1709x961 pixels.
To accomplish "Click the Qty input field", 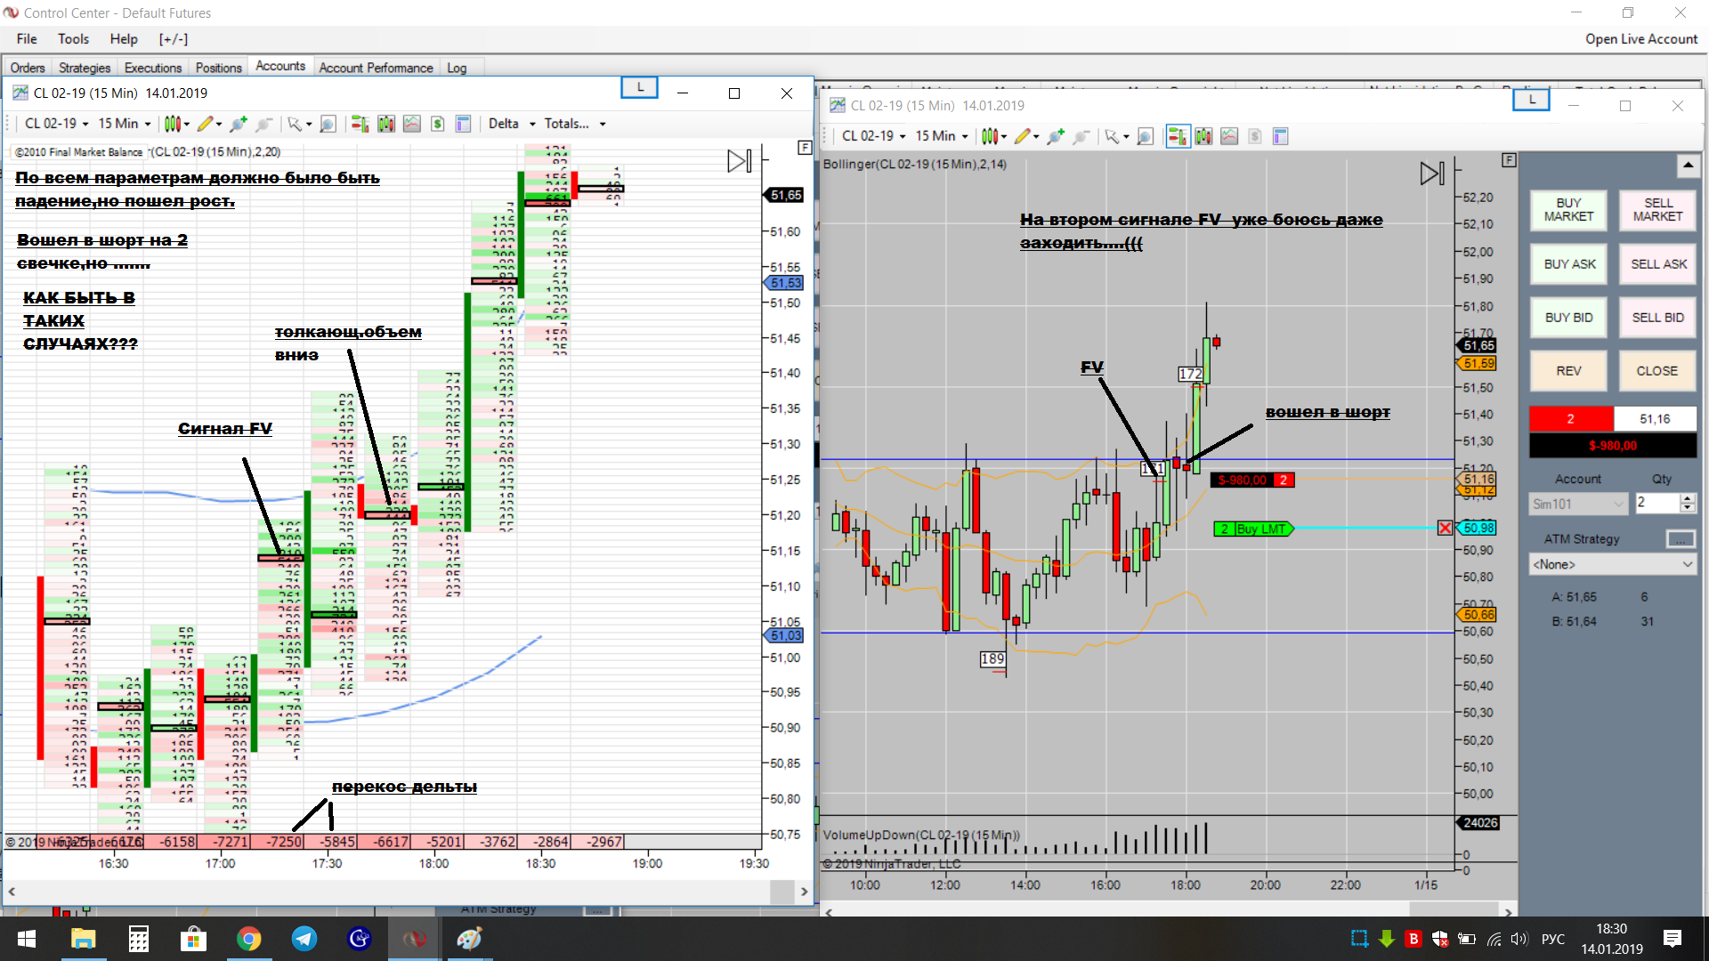I will 1656,504.
